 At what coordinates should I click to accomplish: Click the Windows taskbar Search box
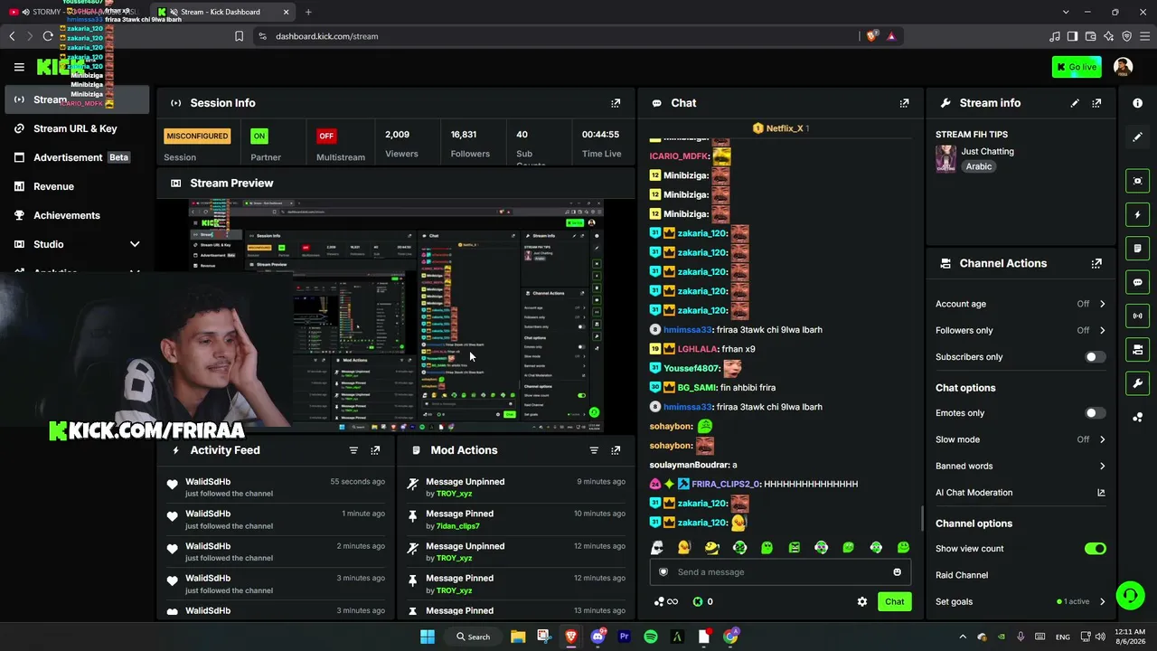coord(473,637)
